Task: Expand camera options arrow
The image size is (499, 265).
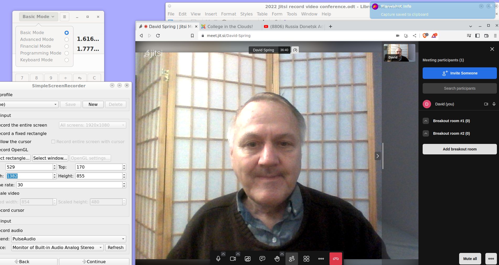Action: (x=238, y=254)
